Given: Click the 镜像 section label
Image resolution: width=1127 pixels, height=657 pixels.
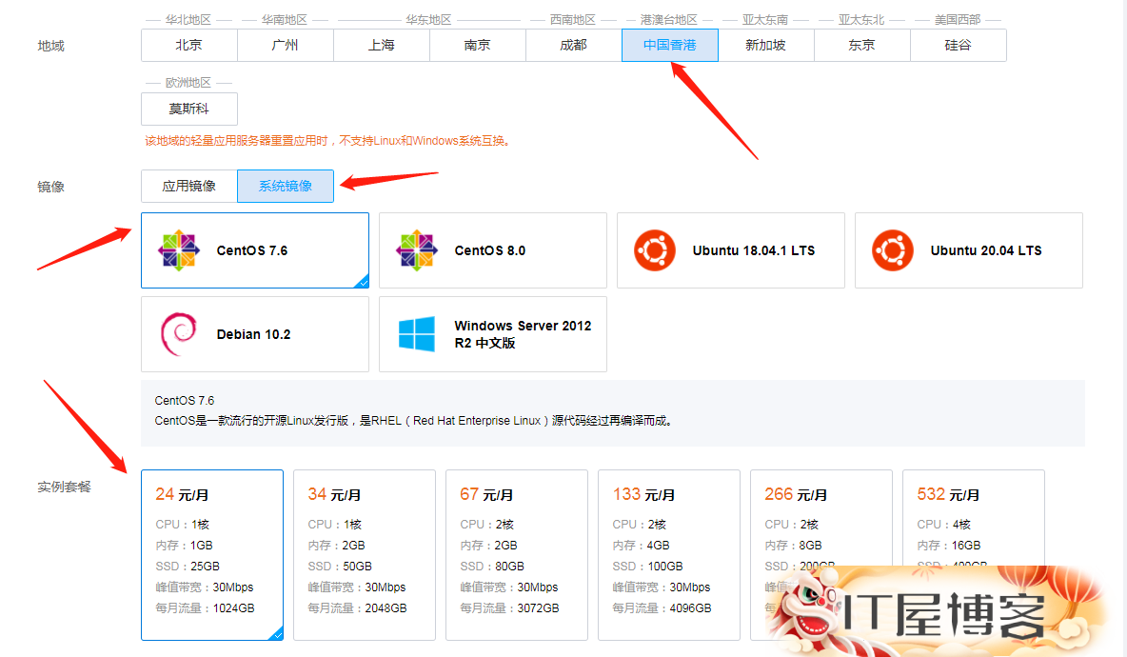Looking at the screenshot, I should (51, 187).
